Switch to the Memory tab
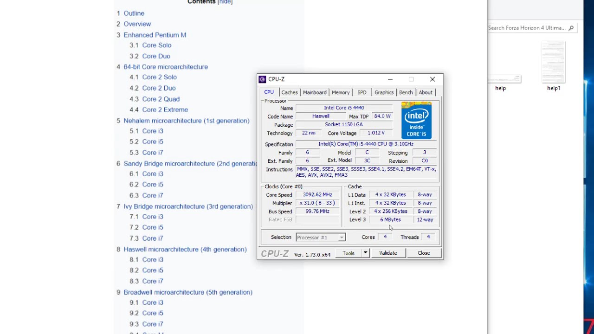This screenshot has height=334, width=594. click(x=341, y=92)
